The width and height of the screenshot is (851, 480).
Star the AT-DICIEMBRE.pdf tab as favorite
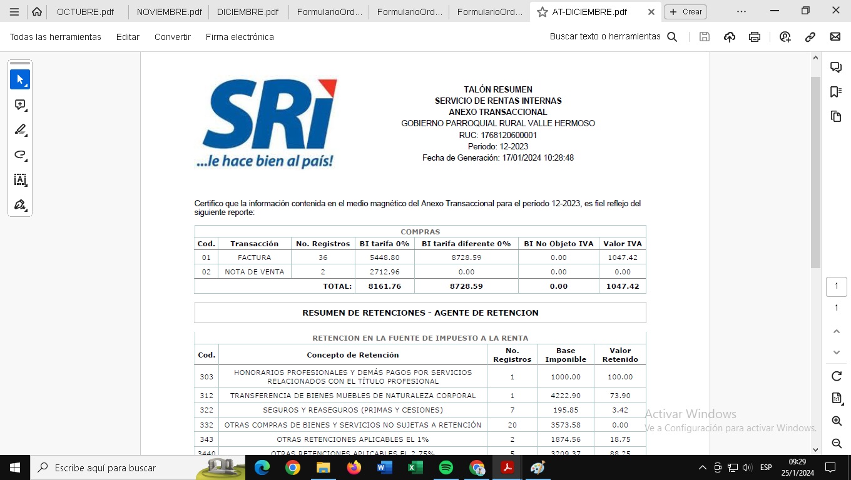[x=543, y=12]
